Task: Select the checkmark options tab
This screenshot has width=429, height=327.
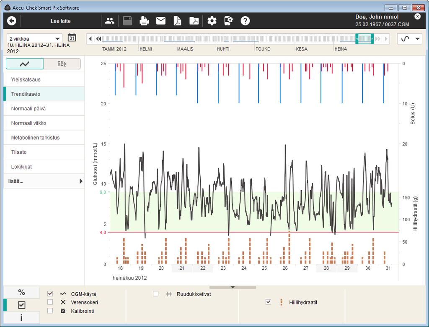Action: [x=22, y=305]
